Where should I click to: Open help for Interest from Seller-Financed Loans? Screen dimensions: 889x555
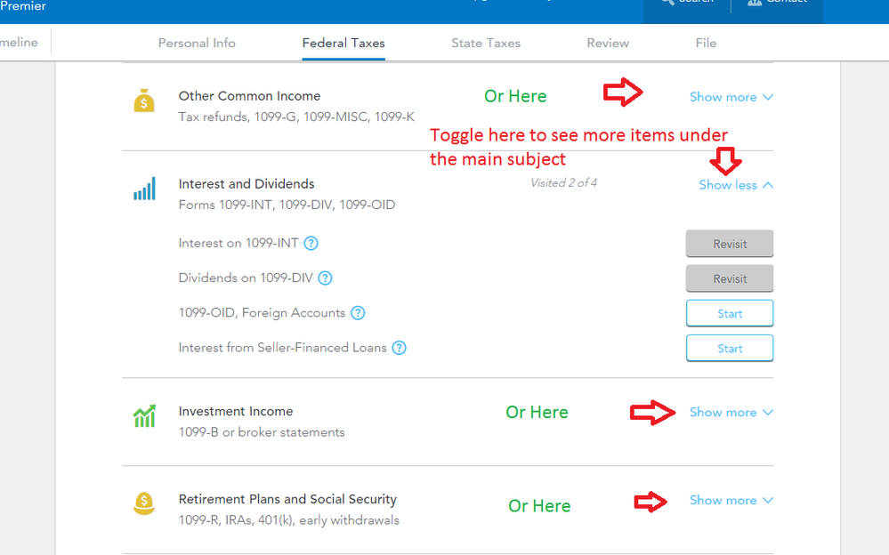click(x=400, y=348)
